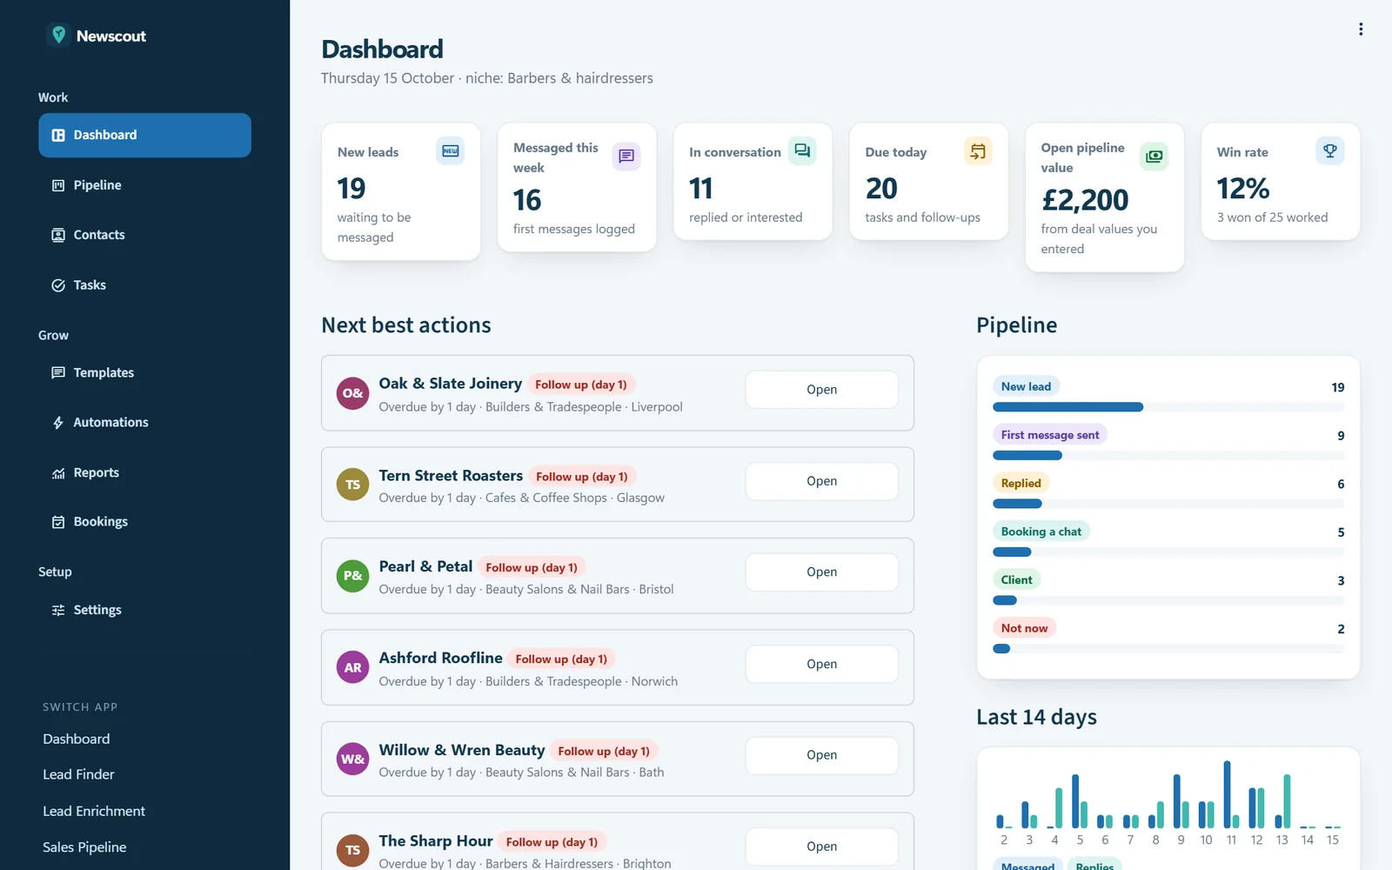
Task: Click the New lead pipeline progress bar
Action: (x=1168, y=407)
